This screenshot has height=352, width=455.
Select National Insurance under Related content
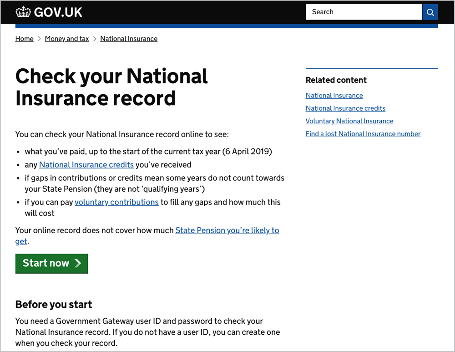[x=334, y=96]
